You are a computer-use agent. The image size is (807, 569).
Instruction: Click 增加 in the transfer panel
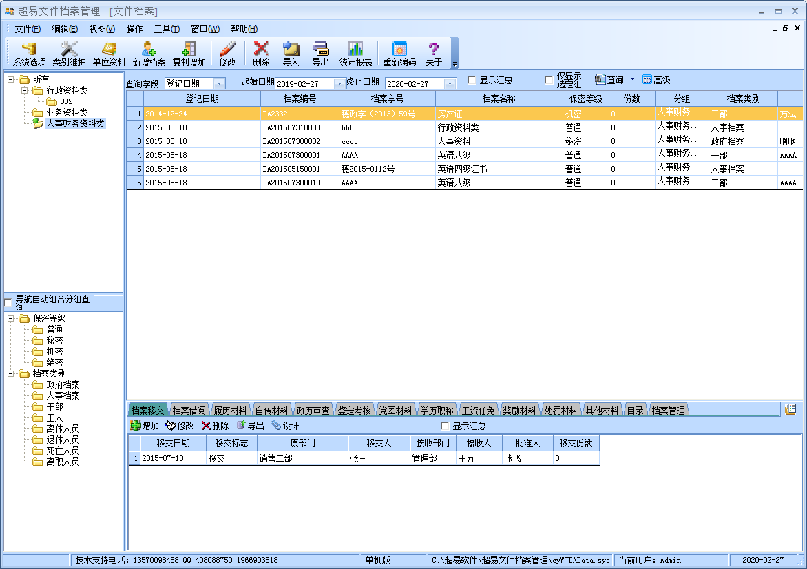(x=145, y=425)
